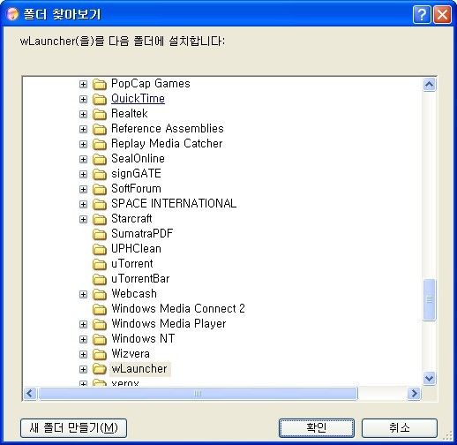Click the vertical scrollbar thumb
457x445 pixels.
click(x=429, y=299)
